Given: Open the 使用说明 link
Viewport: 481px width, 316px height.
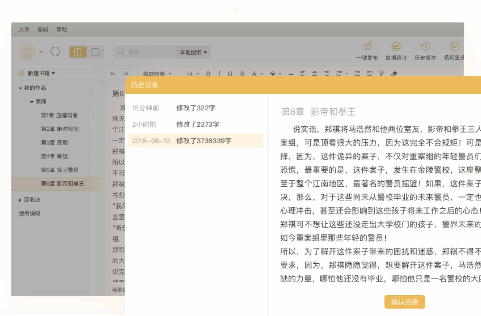Looking at the screenshot, I should [x=29, y=213].
